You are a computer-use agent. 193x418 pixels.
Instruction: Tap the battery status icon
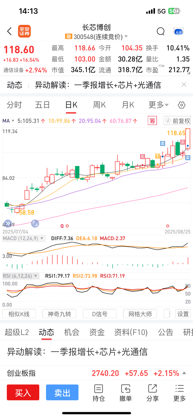pyautogui.click(x=174, y=11)
